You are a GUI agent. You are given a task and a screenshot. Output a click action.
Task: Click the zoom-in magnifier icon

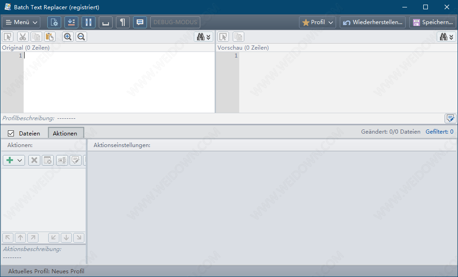pos(68,37)
